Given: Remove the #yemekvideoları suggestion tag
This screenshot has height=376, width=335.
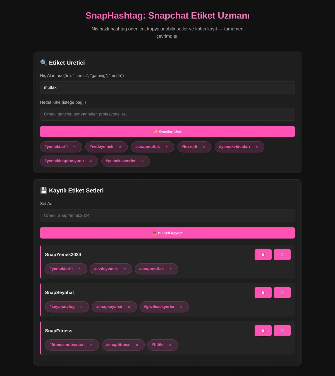Looking at the screenshot, I should (x=257, y=147).
